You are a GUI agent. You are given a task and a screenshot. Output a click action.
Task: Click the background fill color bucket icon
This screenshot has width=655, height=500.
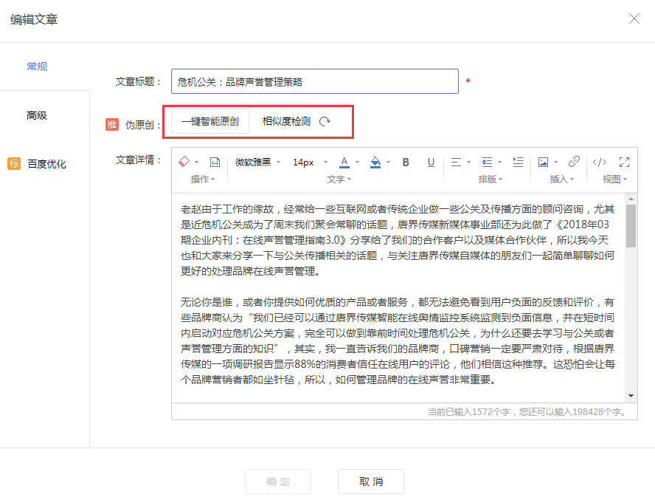(375, 162)
